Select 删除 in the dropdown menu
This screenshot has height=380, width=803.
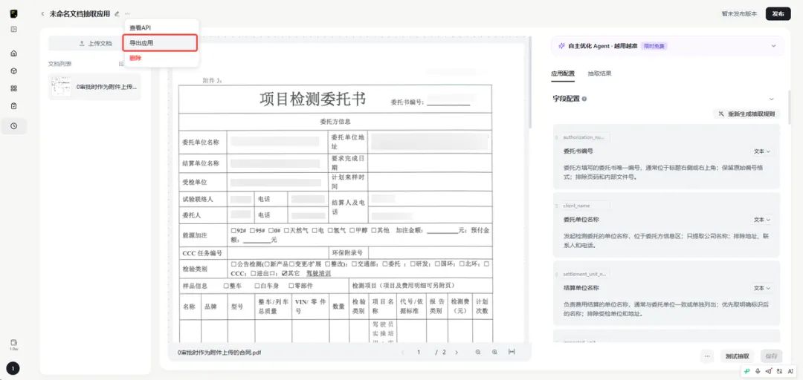161,58
